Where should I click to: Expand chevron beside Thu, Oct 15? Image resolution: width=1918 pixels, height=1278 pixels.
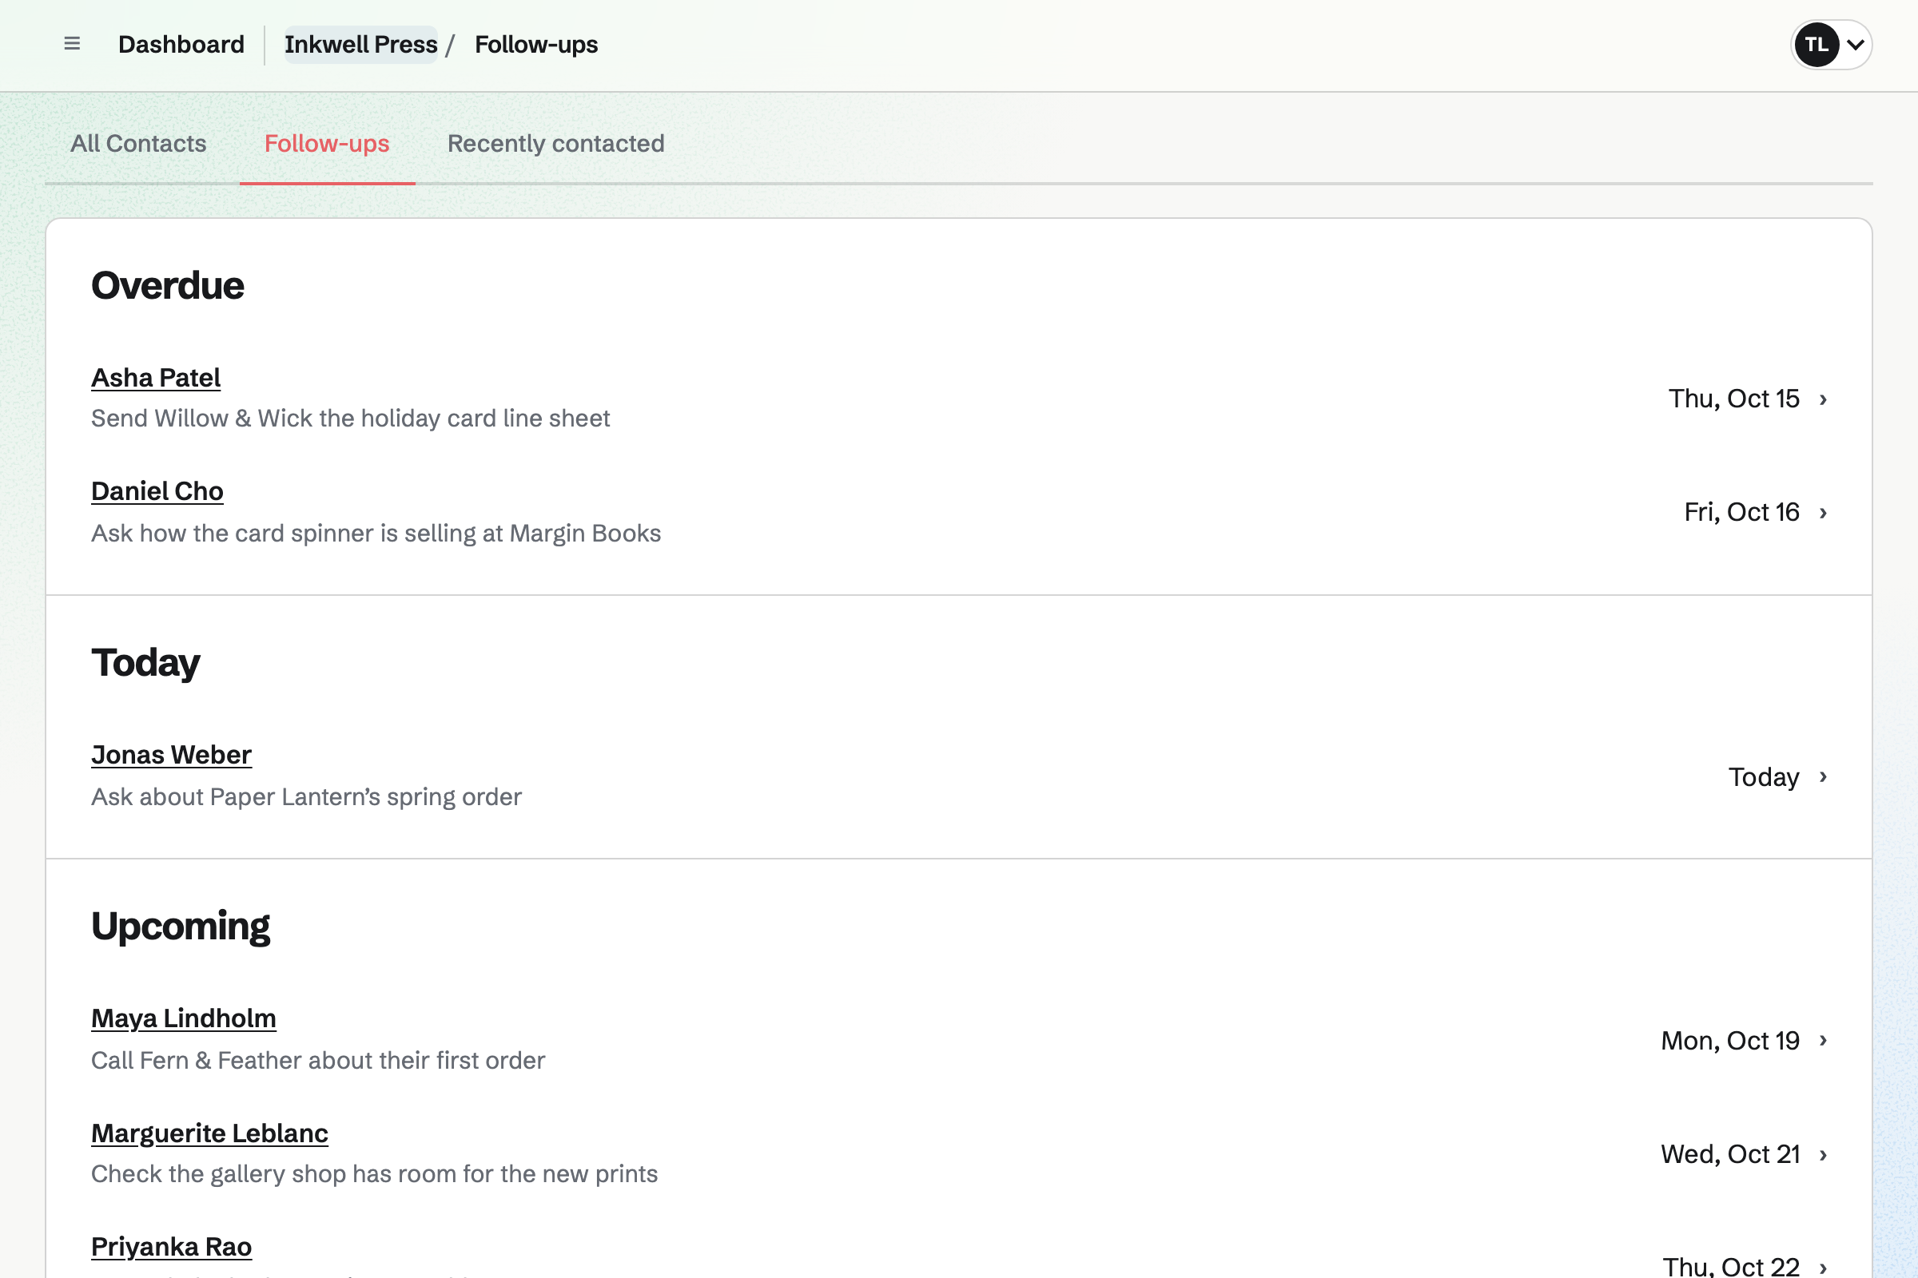pyautogui.click(x=1824, y=399)
